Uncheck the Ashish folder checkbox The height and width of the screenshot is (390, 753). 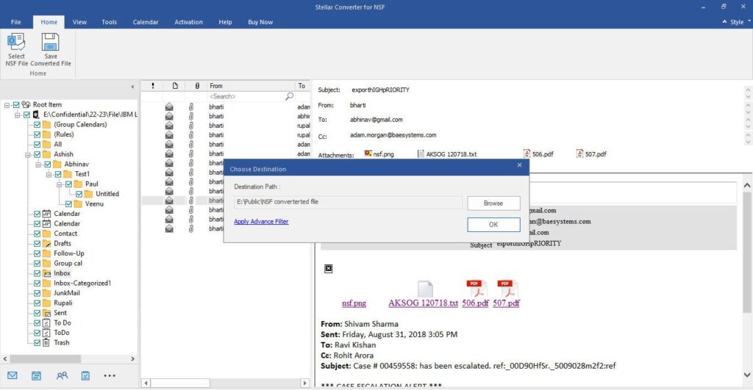coord(37,154)
